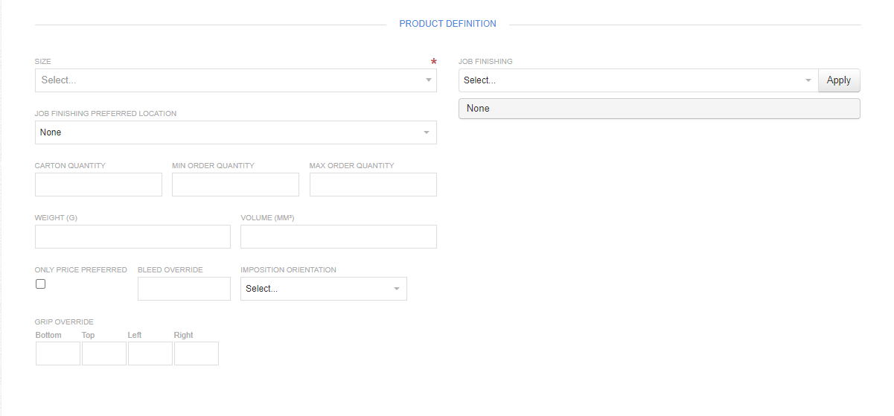Click the Preferred Location dropdown arrow
This screenshot has height=416, width=894.
pyautogui.click(x=427, y=132)
